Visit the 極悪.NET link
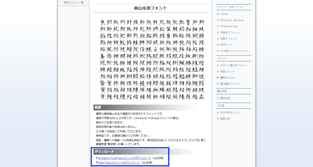The image size is (313, 167). pos(226,119)
